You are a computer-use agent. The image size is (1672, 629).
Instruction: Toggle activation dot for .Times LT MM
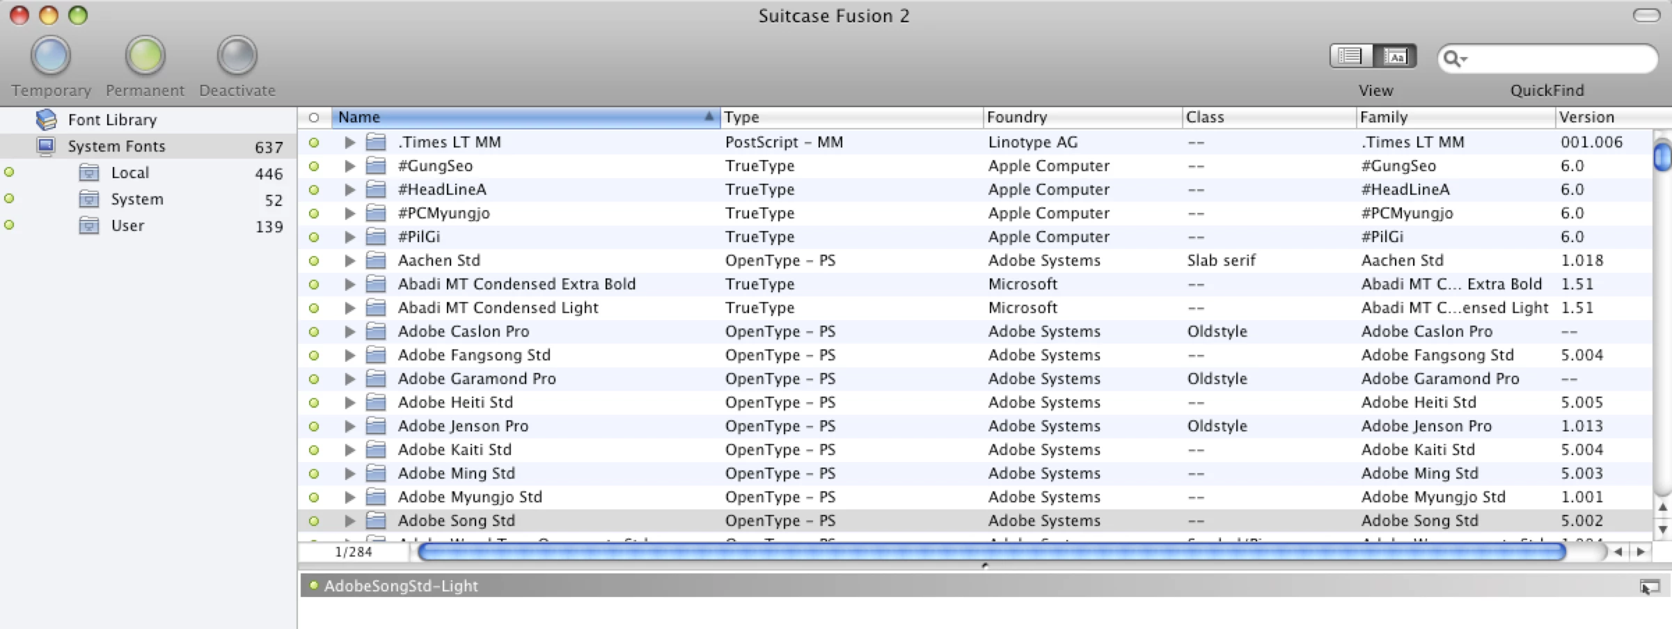(x=314, y=143)
